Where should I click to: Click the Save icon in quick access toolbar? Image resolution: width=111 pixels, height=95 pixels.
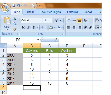[14, 6]
